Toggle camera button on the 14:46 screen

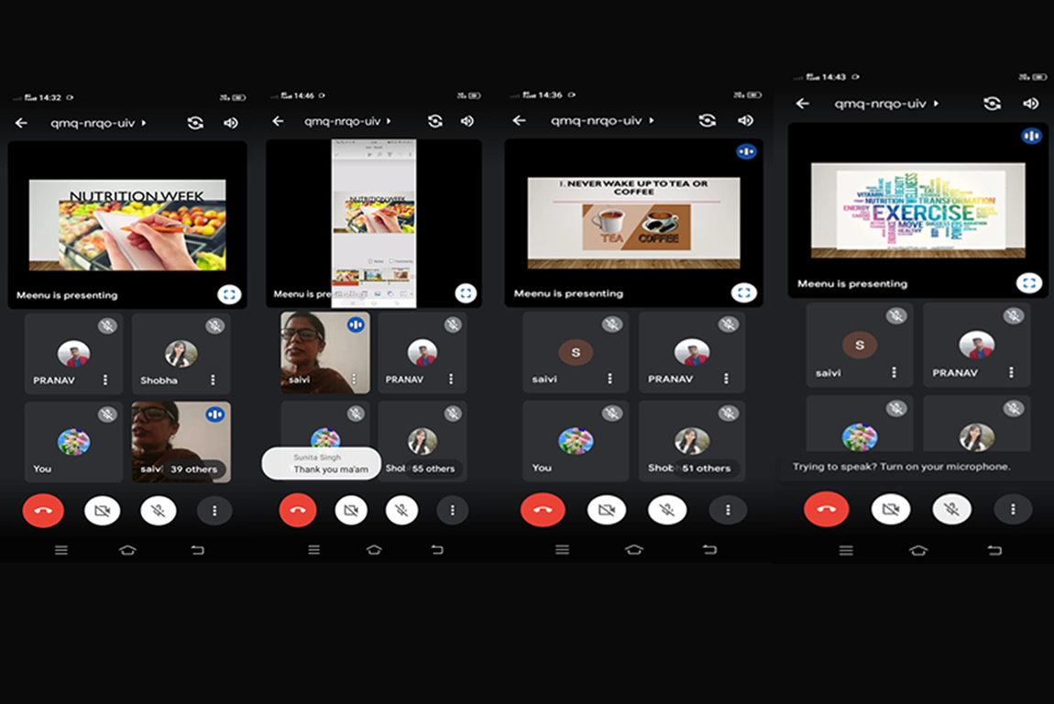351,511
